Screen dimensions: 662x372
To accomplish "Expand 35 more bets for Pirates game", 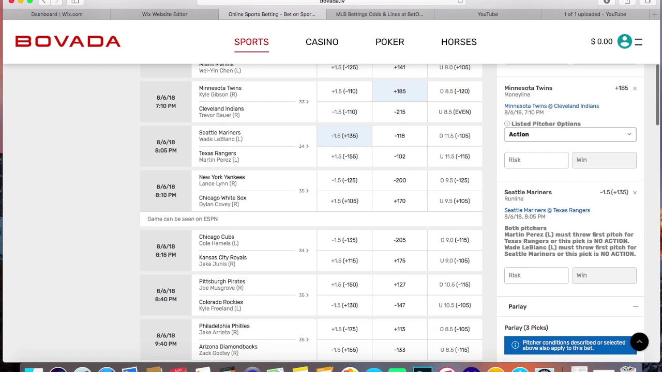I will (x=304, y=295).
